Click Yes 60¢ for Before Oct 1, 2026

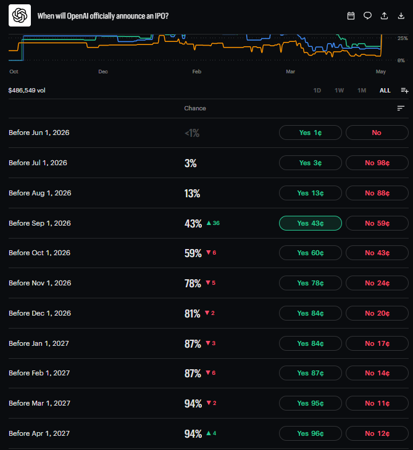(311, 253)
